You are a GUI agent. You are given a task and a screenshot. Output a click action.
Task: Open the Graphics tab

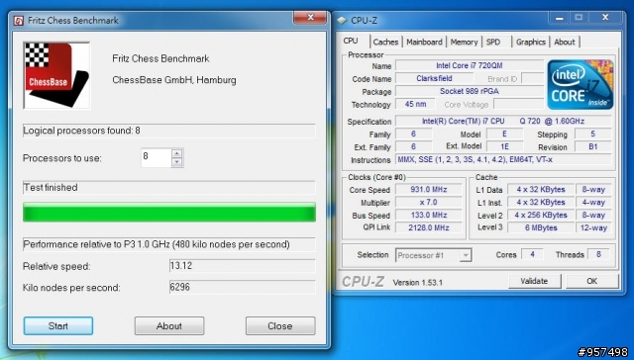(x=531, y=42)
